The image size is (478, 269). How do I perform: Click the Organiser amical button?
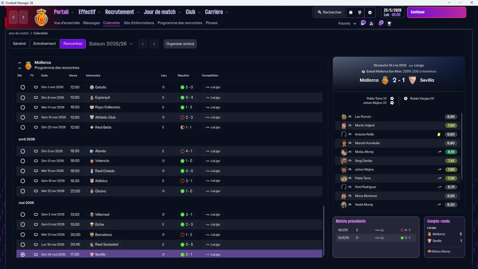(180, 44)
